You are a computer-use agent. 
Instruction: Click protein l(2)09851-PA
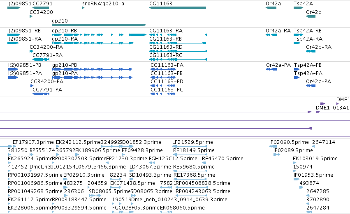pyautogui.click(x=13, y=77)
